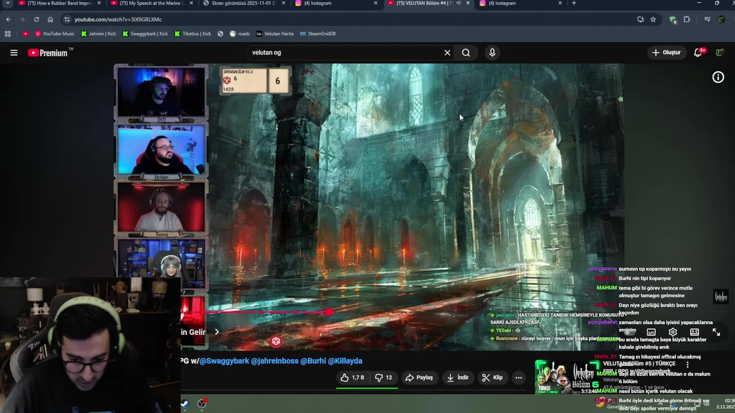Open the Chrome extensions puzzle icon
Screen dimensions: 735x413
pyautogui.click(x=687, y=20)
